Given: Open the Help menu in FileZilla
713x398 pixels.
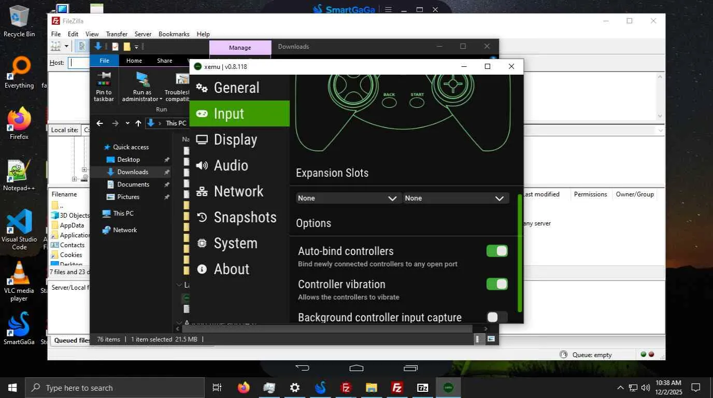Looking at the screenshot, I should pos(203,34).
